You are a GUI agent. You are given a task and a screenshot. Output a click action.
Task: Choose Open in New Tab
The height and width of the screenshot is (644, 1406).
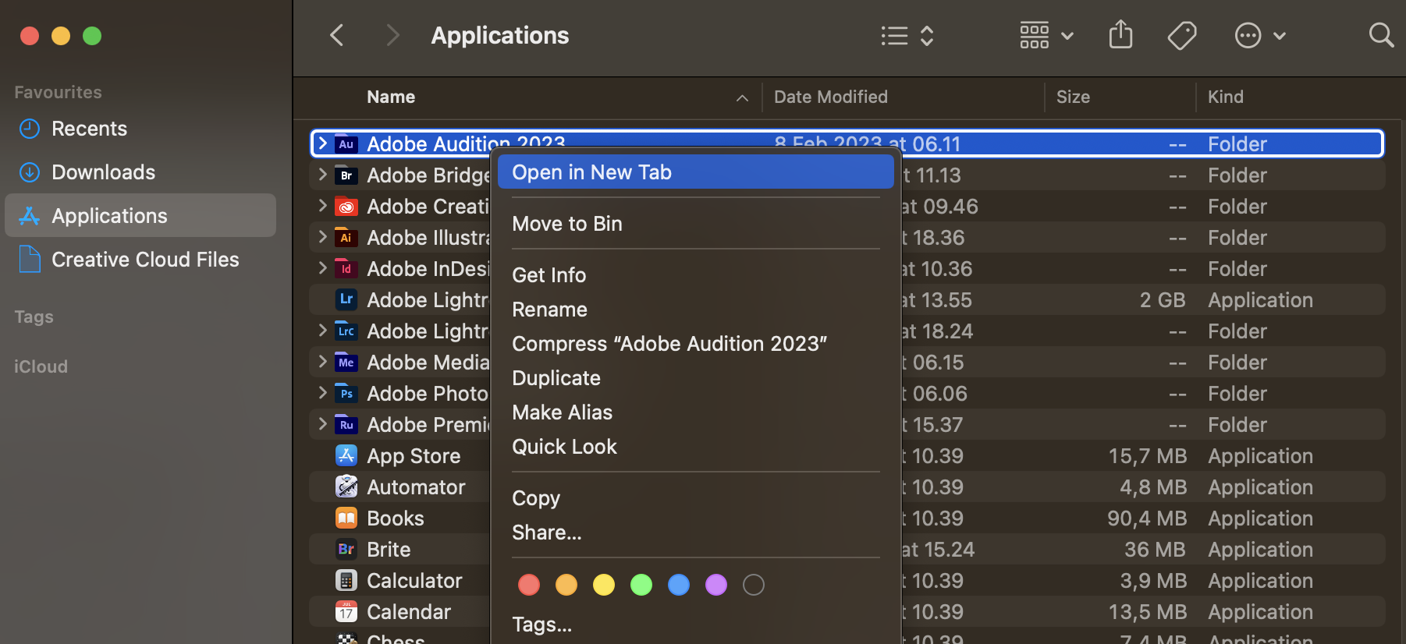pos(695,172)
